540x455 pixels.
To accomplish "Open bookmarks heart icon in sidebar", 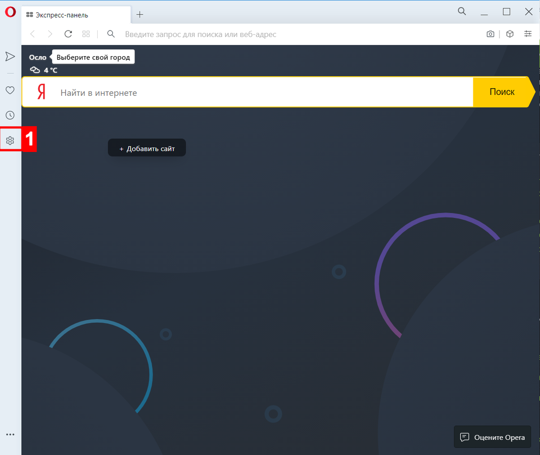I will 10,90.
